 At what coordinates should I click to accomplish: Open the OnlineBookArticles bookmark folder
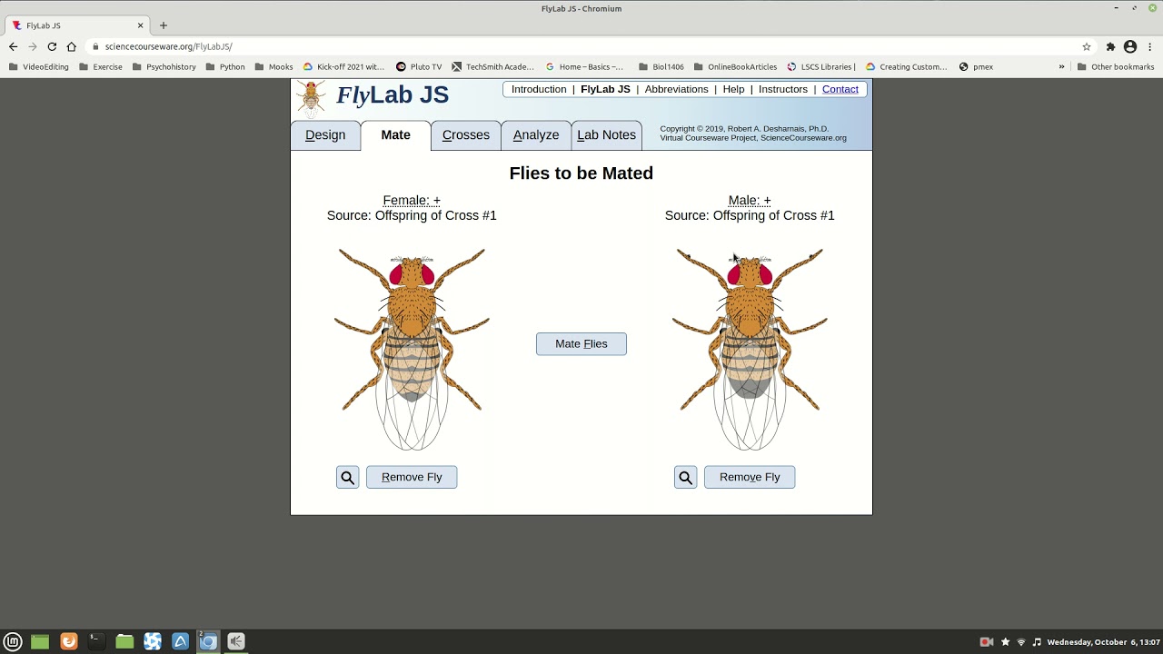735,66
